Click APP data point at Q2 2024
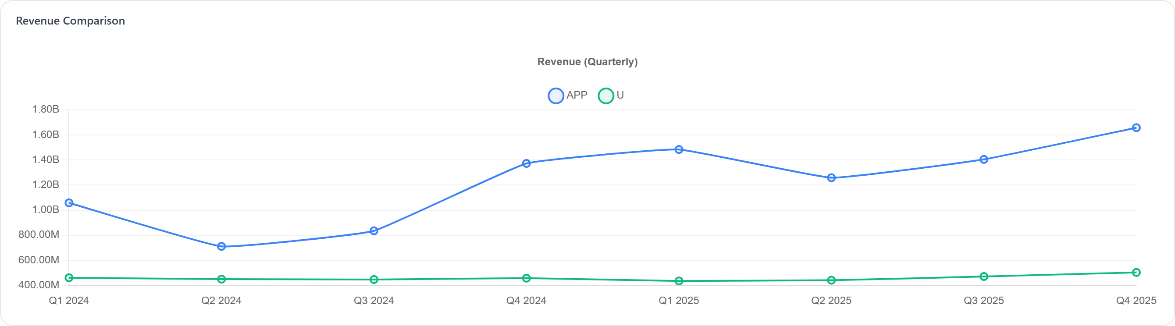 point(222,247)
